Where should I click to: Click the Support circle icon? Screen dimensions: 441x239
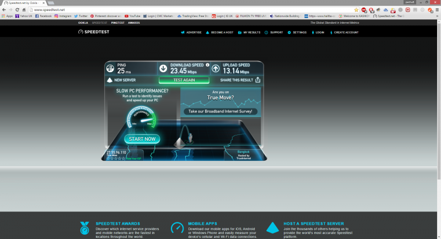266,32
